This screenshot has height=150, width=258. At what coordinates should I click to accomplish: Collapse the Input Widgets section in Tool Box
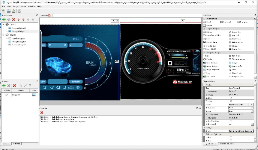(205, 28)
